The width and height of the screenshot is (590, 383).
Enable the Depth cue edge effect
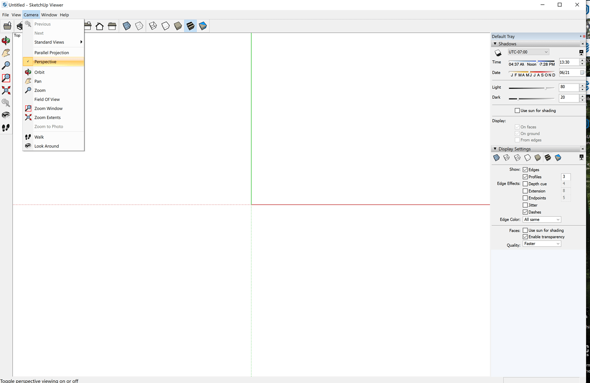525,183
